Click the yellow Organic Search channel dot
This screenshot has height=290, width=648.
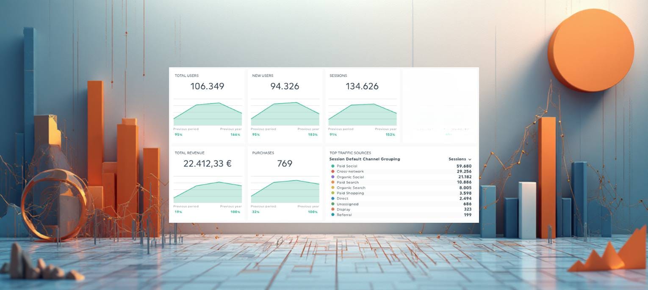coord(332,187)
